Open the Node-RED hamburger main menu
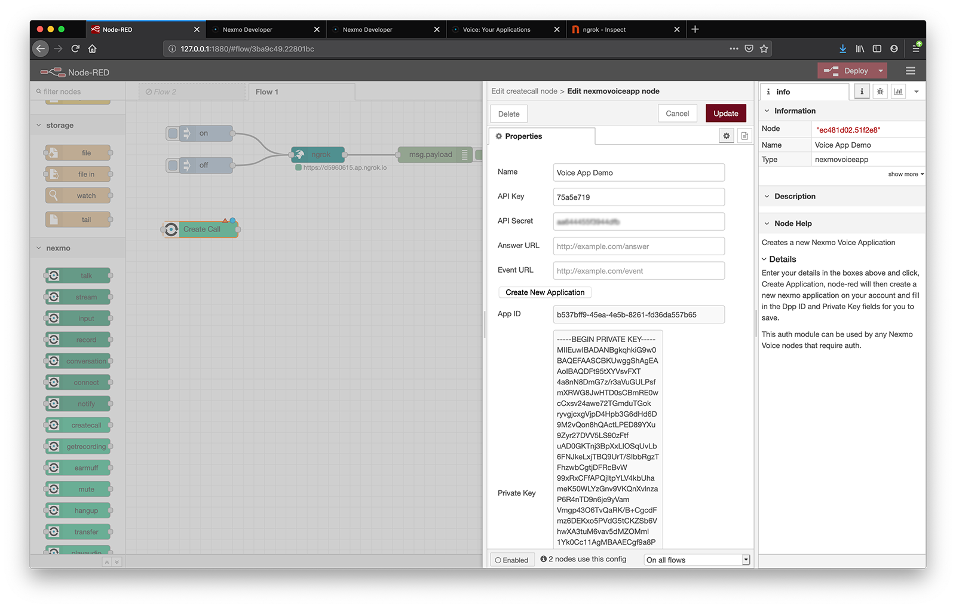This screenshot has height=608, width=956. point(911,71)
